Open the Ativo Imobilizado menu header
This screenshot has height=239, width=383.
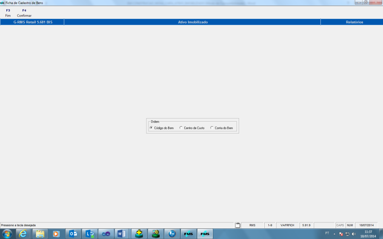pyautogui.click(x=192, y=22)
